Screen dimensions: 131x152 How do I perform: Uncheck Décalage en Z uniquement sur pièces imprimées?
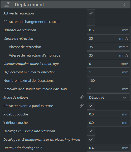tap(91, 139)
